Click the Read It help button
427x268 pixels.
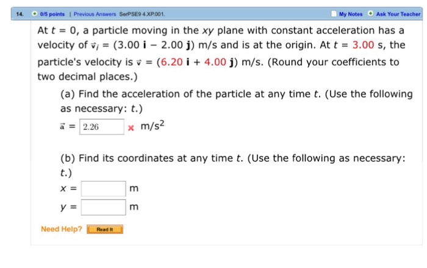(x=105, y=230)
